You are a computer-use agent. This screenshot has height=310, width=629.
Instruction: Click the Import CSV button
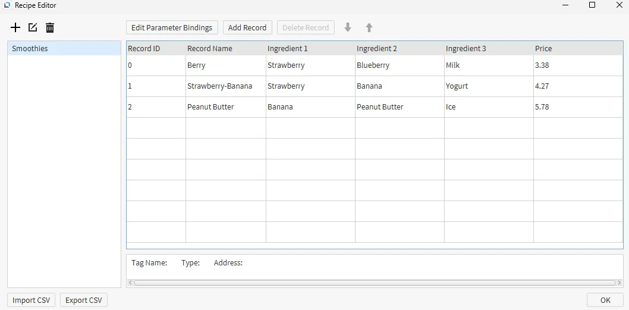coord(32,300)
